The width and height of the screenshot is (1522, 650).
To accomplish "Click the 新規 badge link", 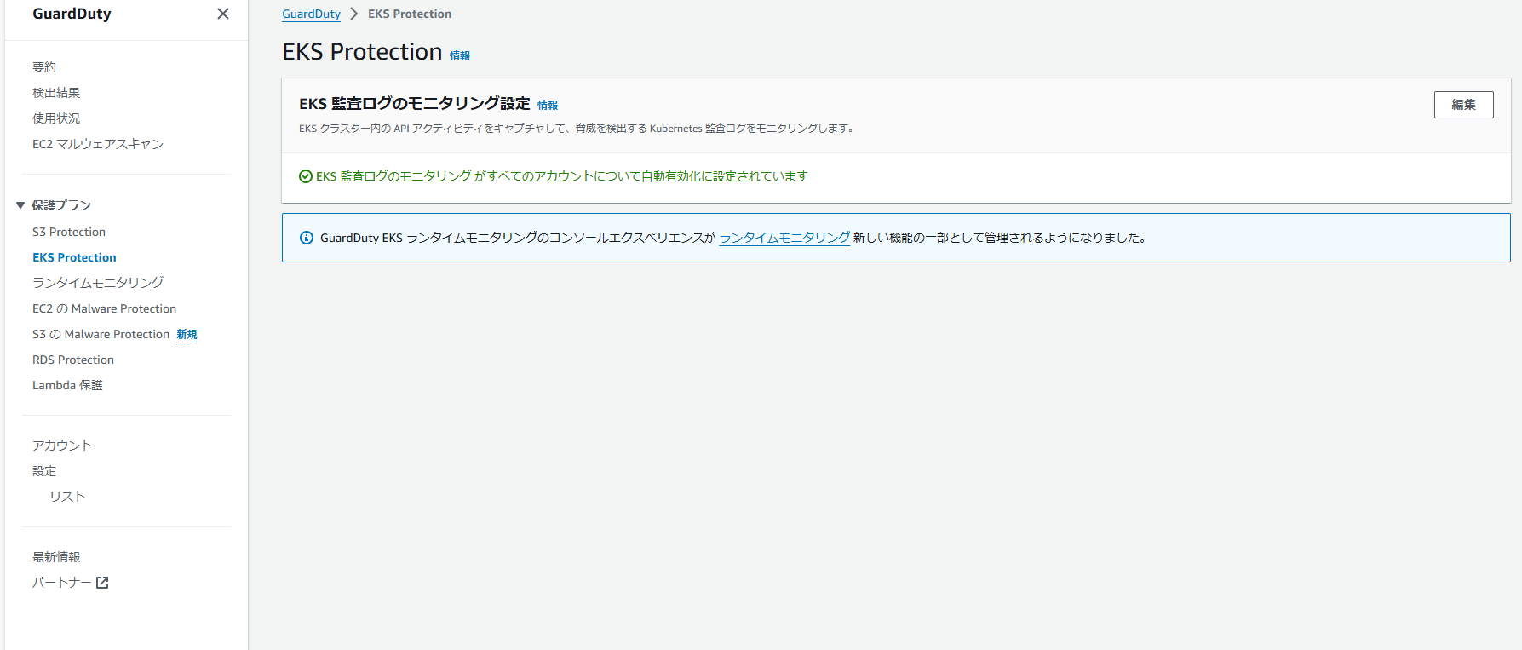I will (187, 335).
